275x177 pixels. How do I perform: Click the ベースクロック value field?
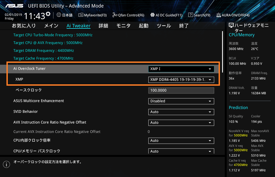tap(181, 91)
